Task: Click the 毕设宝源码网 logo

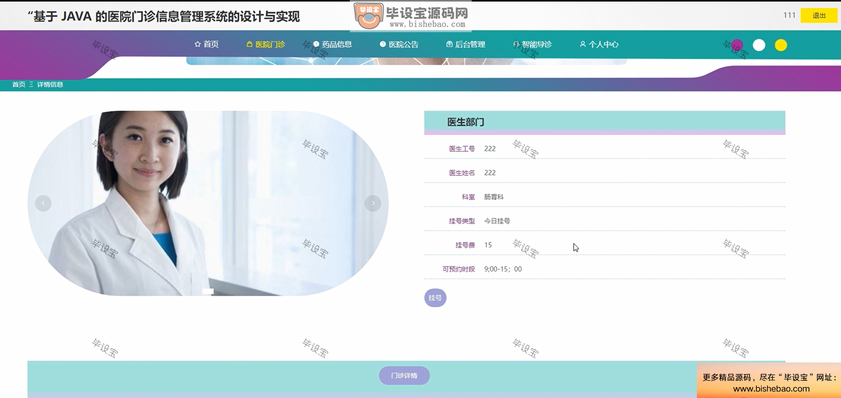Action: tap(411, 16)
